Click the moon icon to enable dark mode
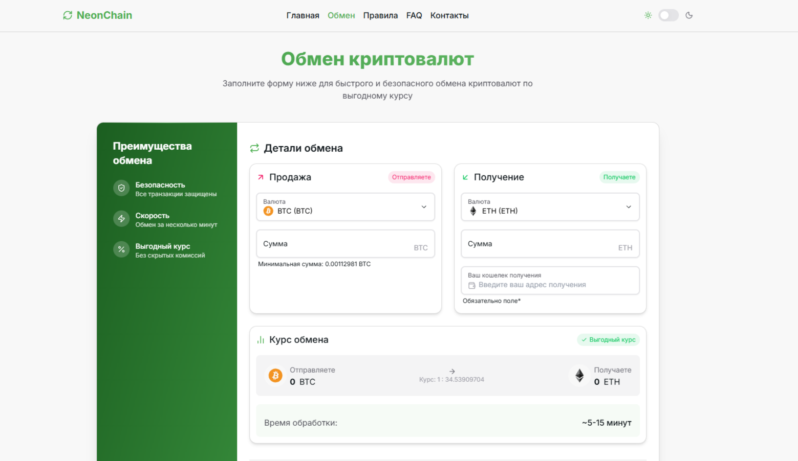This screenshot has width=798, height=461. click(689, 15)
